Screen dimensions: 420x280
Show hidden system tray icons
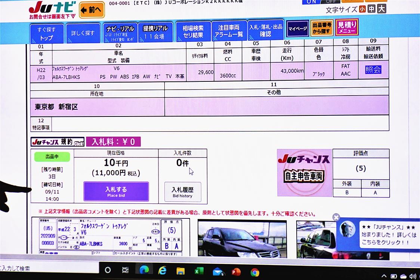[383, 276]
